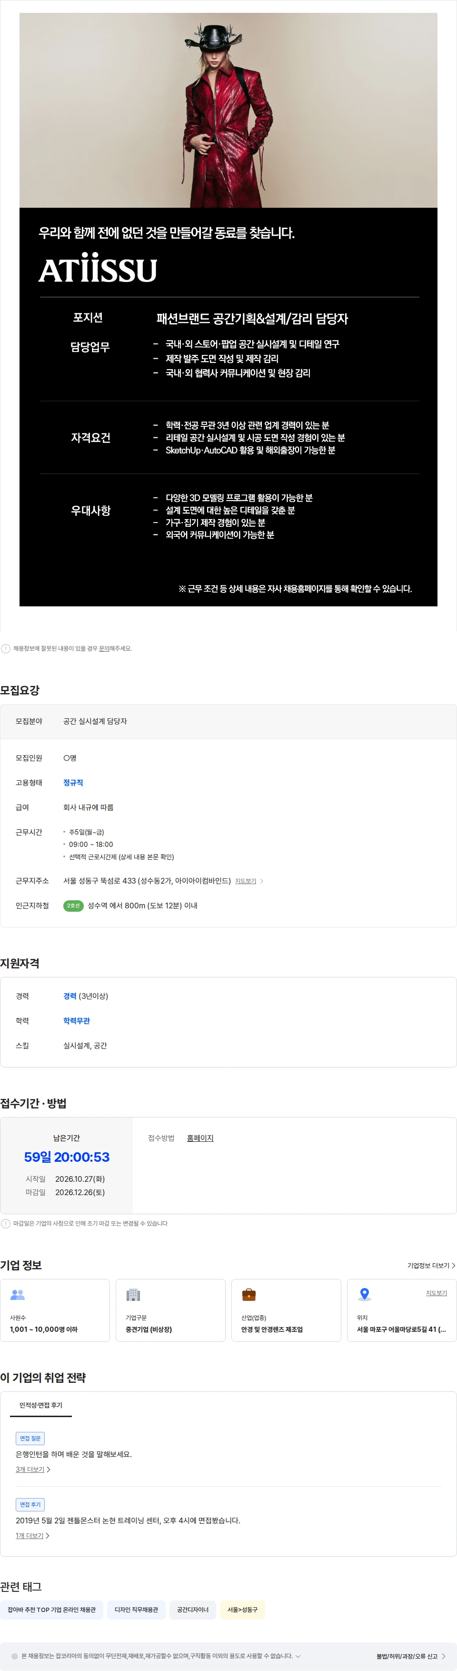This screenshot has width=457, height=1671.
Task: Click the 공간디자이너 tag
Action: click(192, 1610)
